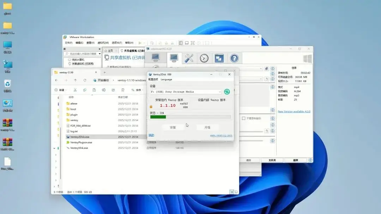Select the VentoyPlugson.exe file

(x=81, y=143)
